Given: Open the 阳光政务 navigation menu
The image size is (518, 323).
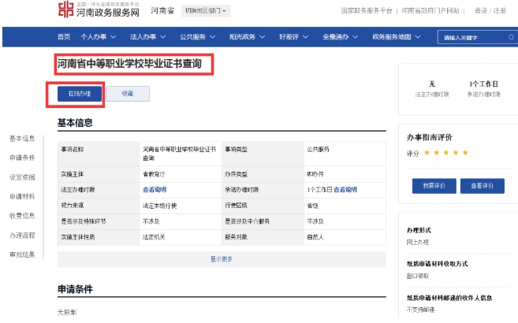Looking at the screenshot, I should tap(248, 37).
